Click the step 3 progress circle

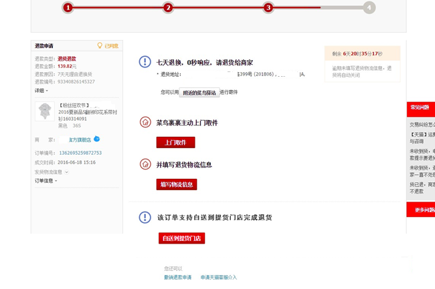click(x=268, y=7)
